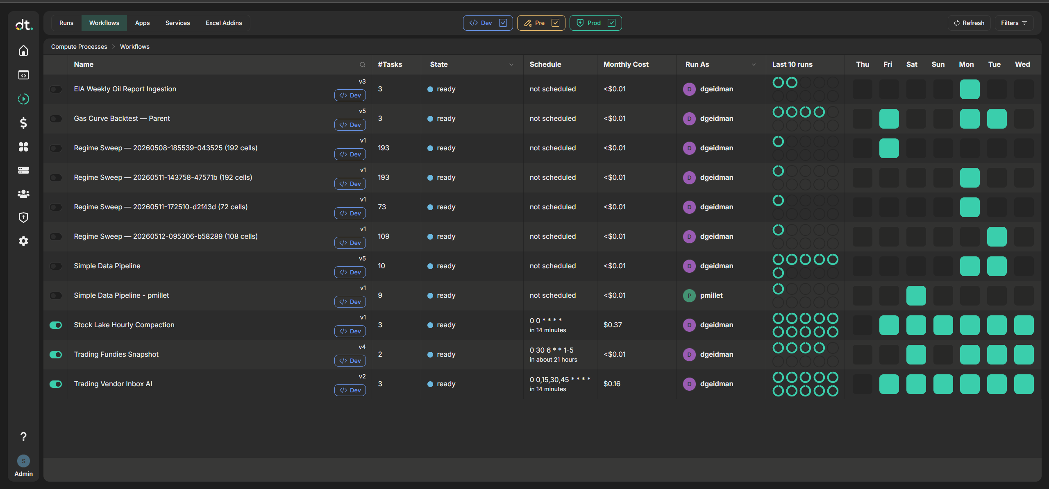Screen dimensions: 1049x489
Task: Open the Home icon in sidebar
Action: [23, 51]
